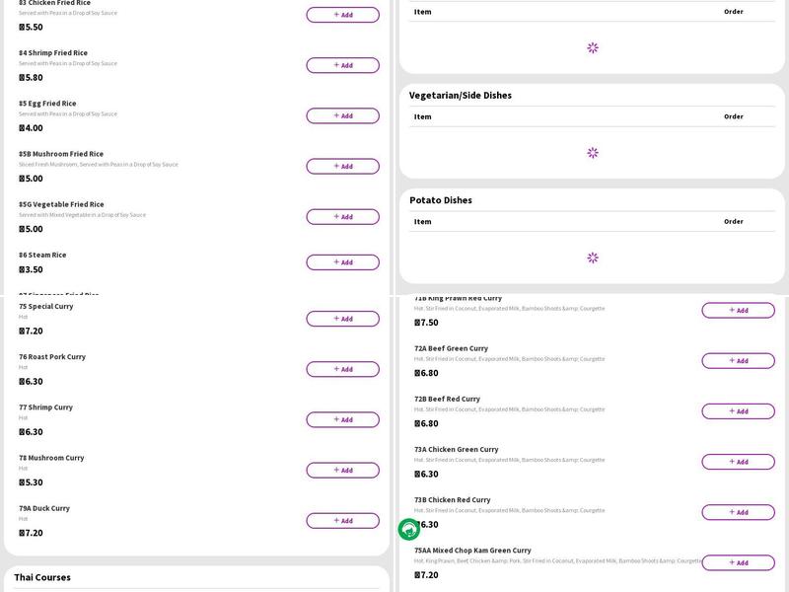Image resolution: width=789 pixels, height=592 pixels.
Task: Add 72A Beef Green Curry to order
Action: pos(738,360)
